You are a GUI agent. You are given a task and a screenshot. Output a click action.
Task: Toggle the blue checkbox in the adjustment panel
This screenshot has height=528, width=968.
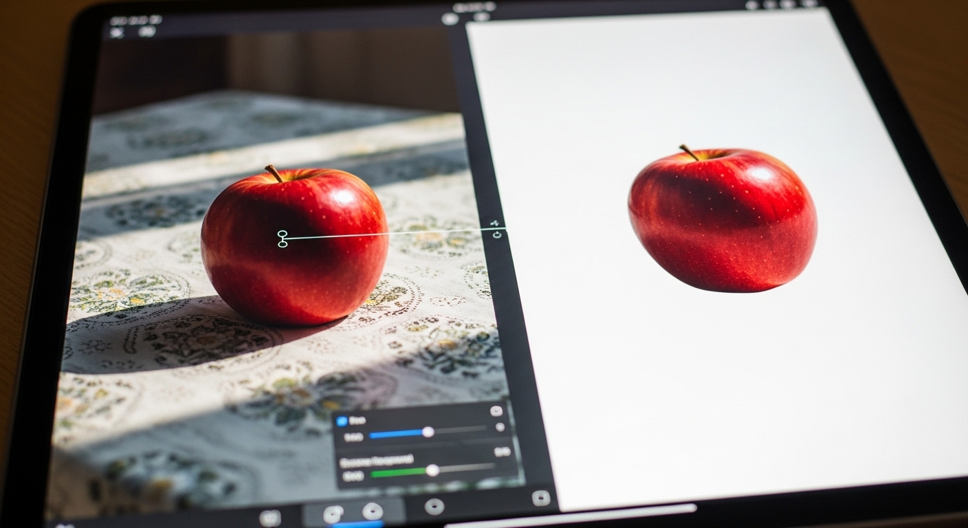(342, 421)
